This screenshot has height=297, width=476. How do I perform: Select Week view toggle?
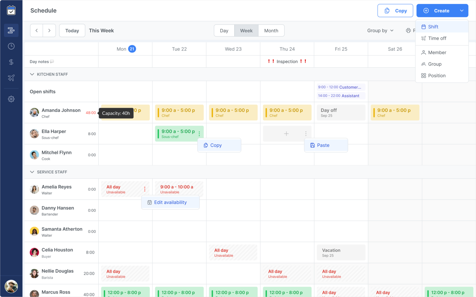pyautogui.click(x=246, y=31)
